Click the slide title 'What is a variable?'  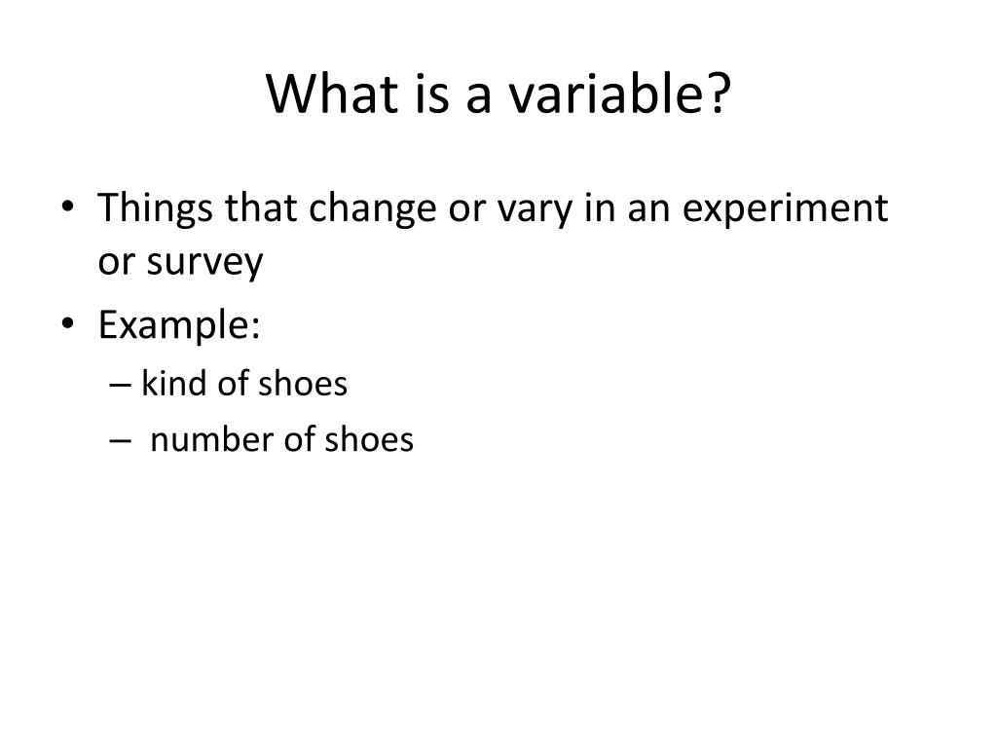[x=498, y=93]
